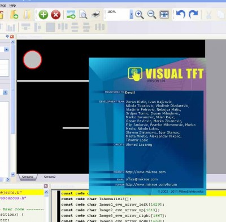This screenshot has width=226, height=222.
Task: Open the mikroe.com/forum link
Action: (x=151, y=185)
